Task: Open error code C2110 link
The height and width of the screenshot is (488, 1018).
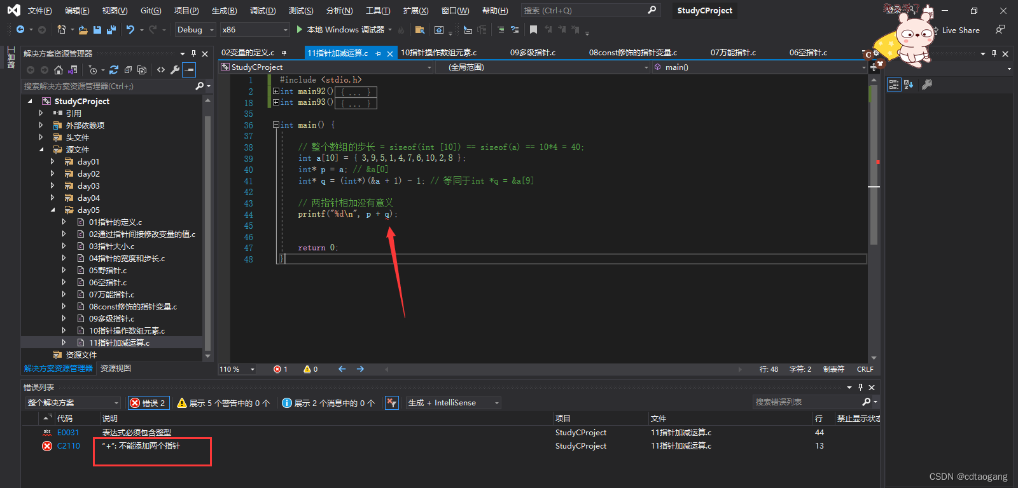Action: (69, 446)
